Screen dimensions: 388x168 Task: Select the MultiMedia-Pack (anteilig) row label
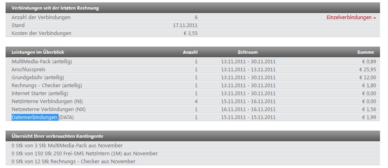tap(42, 62)
